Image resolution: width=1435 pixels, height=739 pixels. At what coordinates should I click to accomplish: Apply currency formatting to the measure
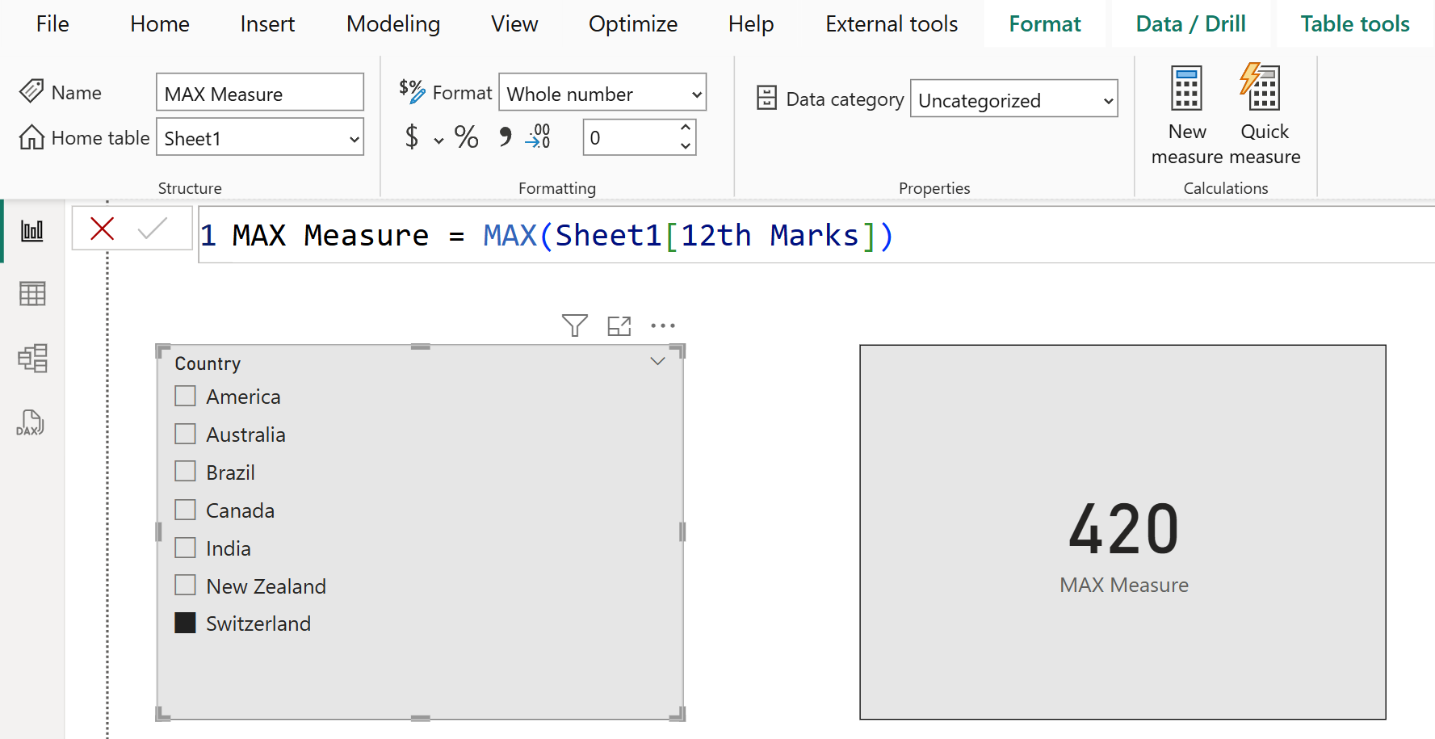coord(410,137)
